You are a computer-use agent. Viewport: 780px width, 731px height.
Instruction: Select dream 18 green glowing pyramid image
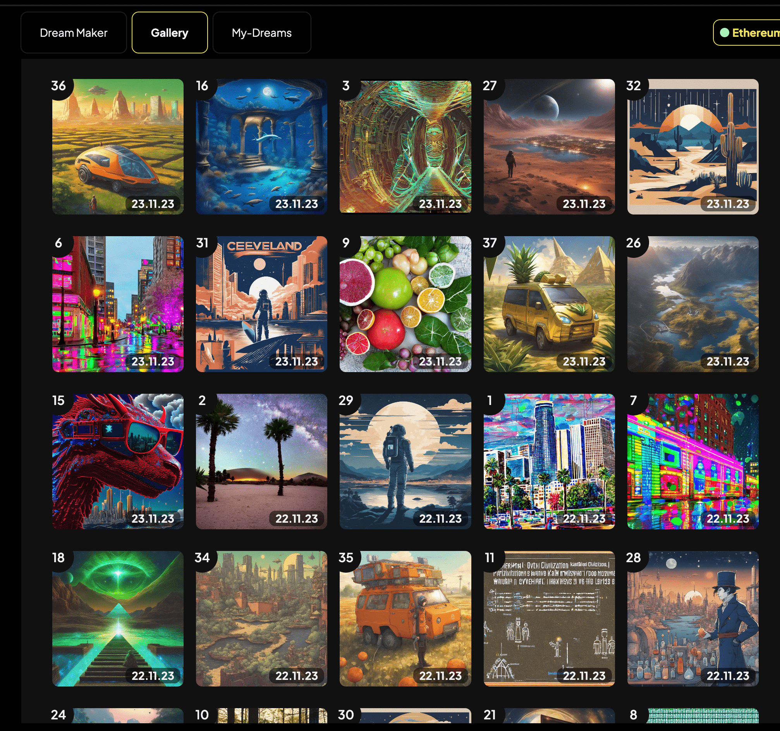click(x=118, y=618)
